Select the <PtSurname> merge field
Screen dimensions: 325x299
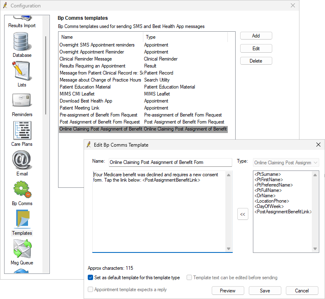[268, 174]
